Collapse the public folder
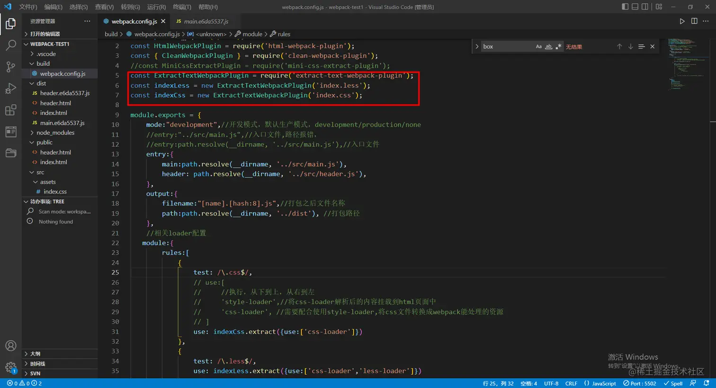The height and width of the screenshot is (388, 716). (60, 143)
